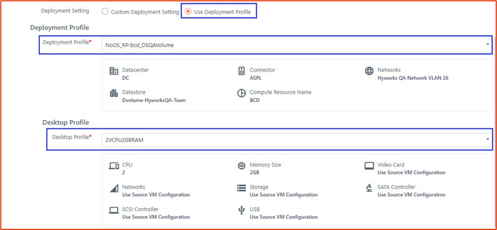This screenshot has width=497, height=230.
Task: Click the Networks signal triangle icon
Action: click(114, 188)
